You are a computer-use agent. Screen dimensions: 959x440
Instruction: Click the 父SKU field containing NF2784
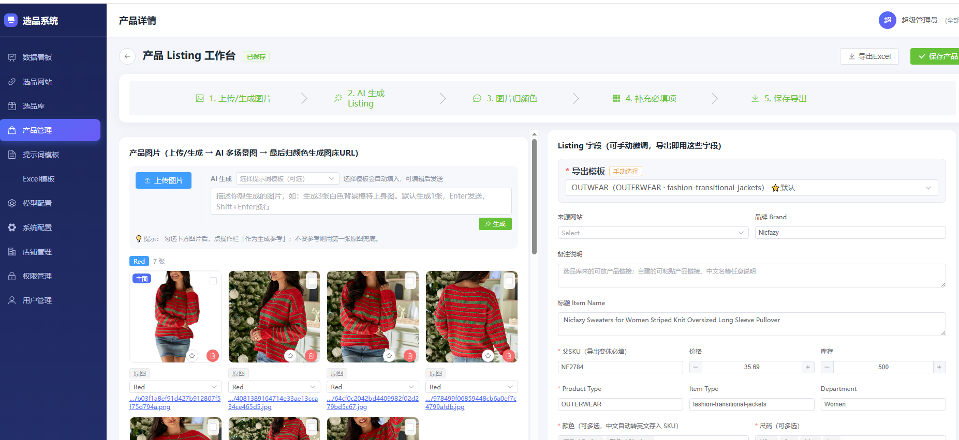(621, 367)
